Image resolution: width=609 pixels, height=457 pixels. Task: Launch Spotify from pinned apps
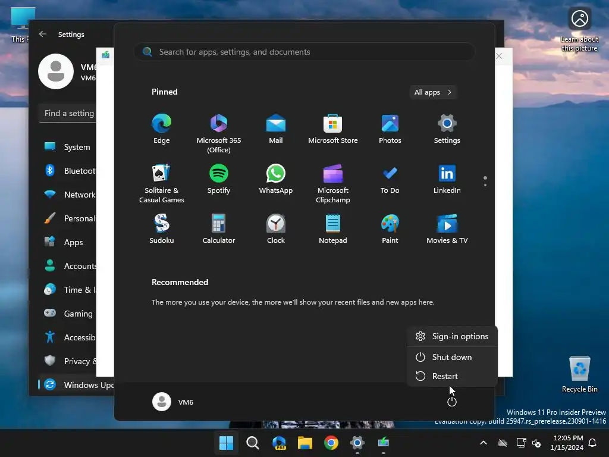point(219,180)
